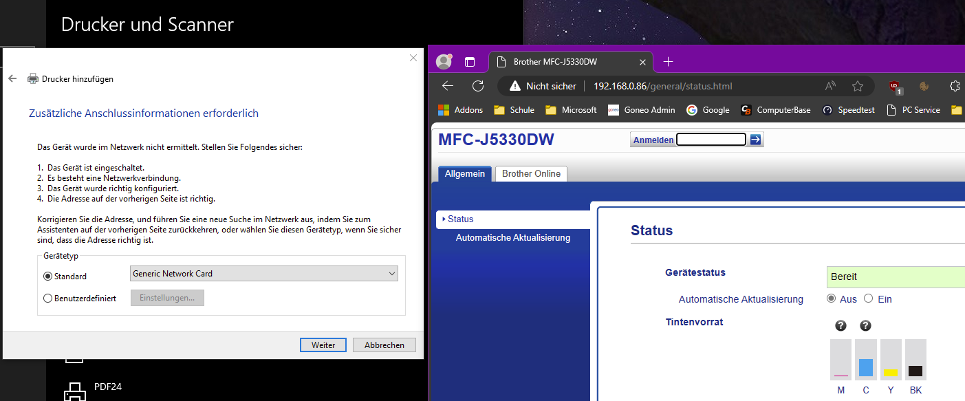Click the Nicht sicher warning icon
The image size is (965, 401).
(514, 86)
